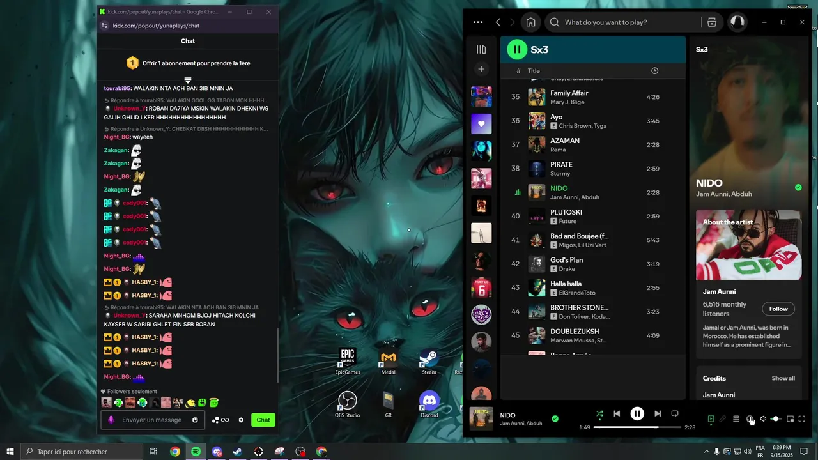This screenshot has height=460, width=818.
Task: Select track Ayo by Chris Brown, Tyga
Action: point(592,121)
